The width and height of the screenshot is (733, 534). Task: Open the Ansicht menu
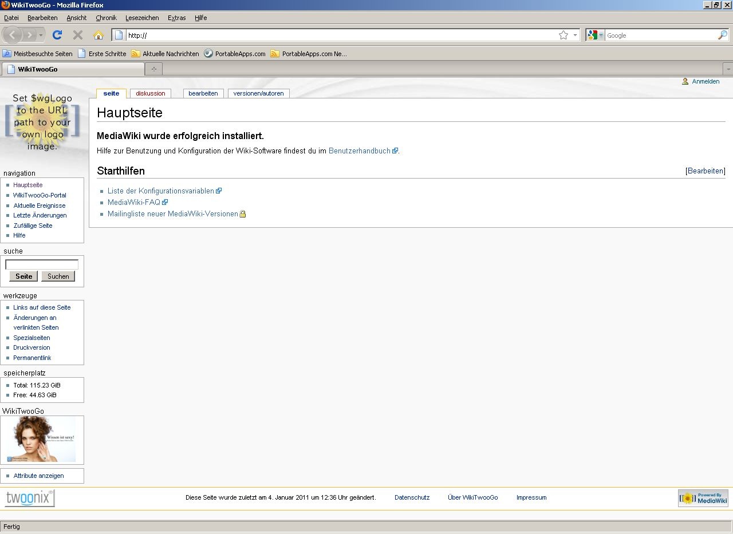pos(77,18)
